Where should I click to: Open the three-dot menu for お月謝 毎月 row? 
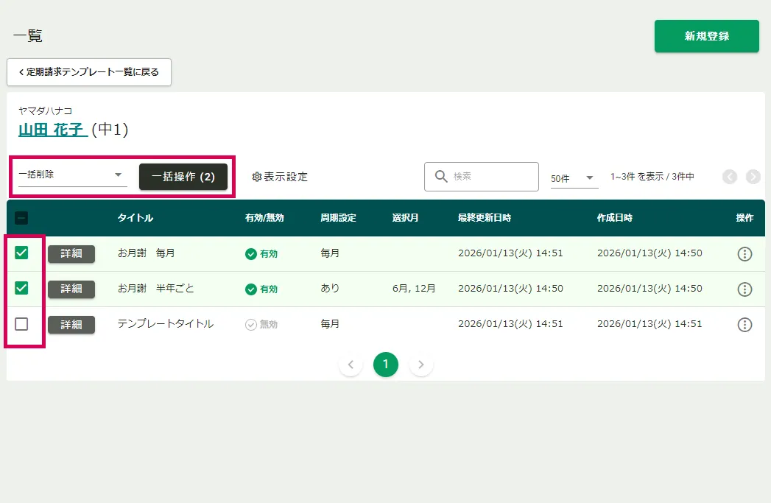744,254
